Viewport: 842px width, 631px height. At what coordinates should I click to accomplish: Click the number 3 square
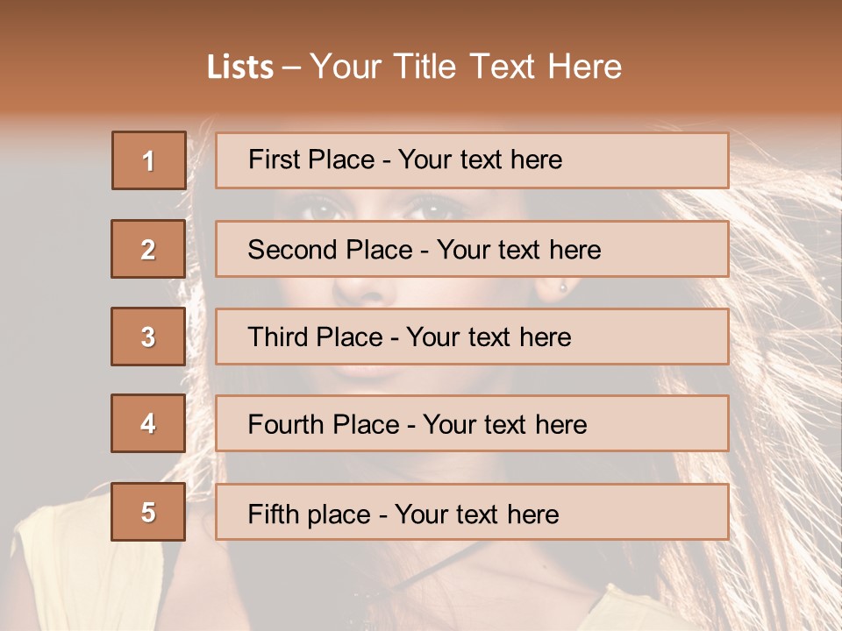tap(148, 337)
